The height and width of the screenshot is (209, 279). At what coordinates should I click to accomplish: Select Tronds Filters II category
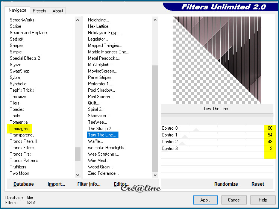[x=23, y=141]
